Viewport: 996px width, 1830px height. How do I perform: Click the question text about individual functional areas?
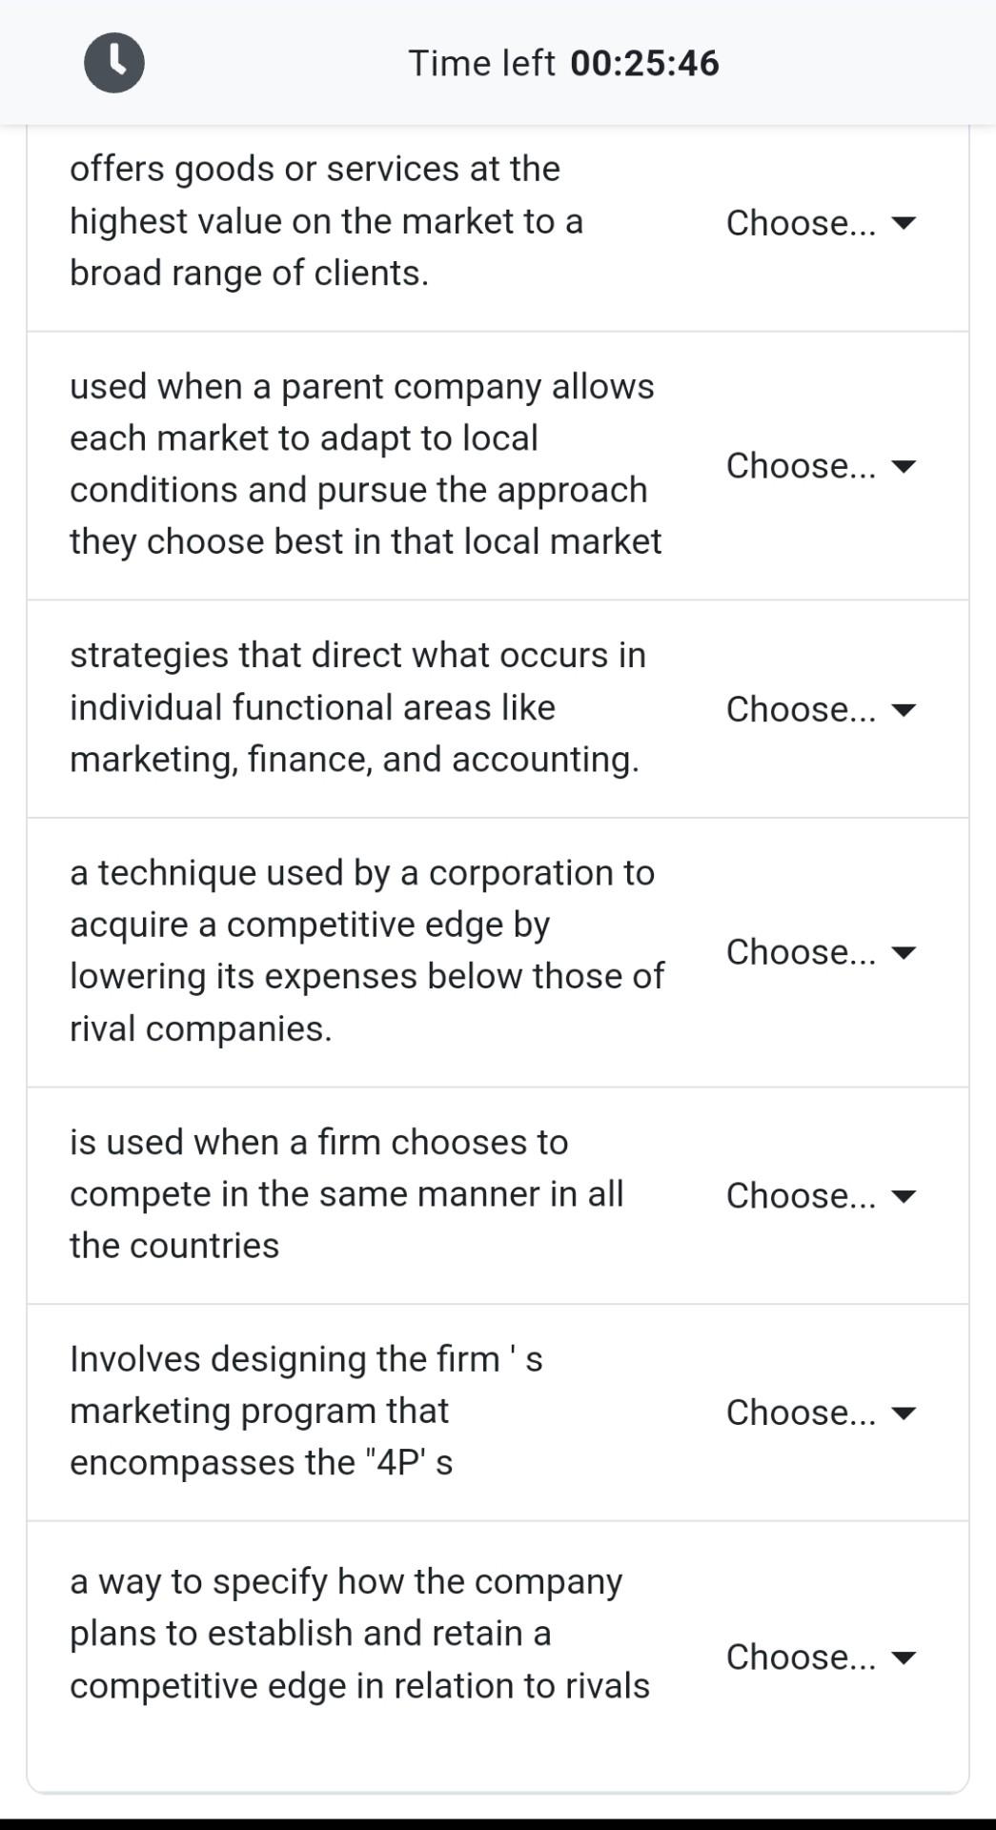coord(357,707)
